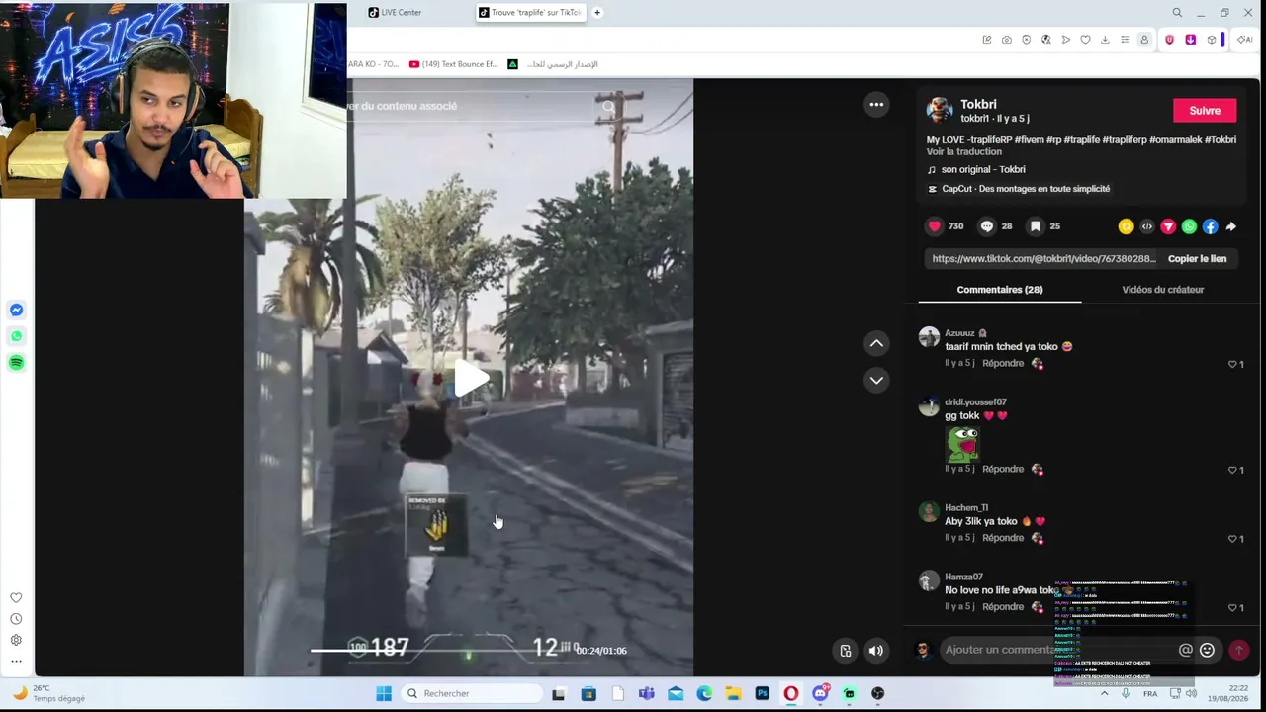
Task: Post the comment with the send arrow
Action: tap(1238, 650)
